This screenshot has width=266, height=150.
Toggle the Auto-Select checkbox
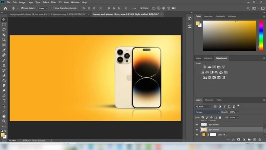point(22,8)
